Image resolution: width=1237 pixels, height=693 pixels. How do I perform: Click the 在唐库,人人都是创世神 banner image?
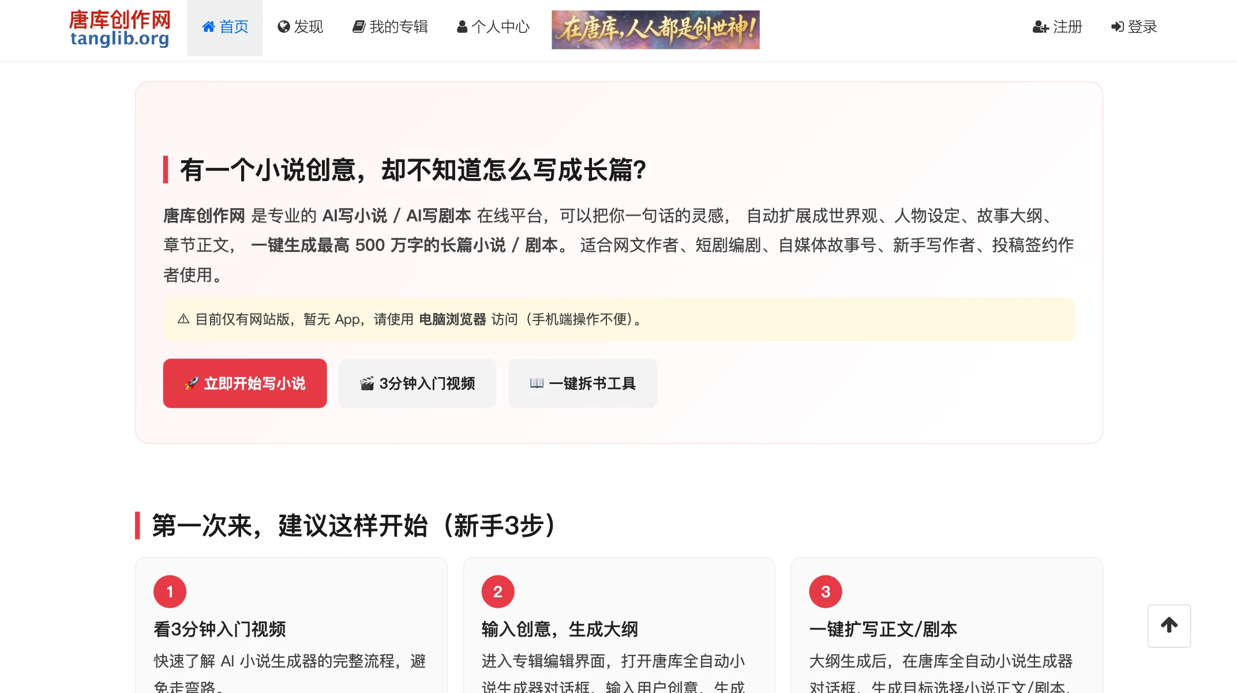point(655,29)
